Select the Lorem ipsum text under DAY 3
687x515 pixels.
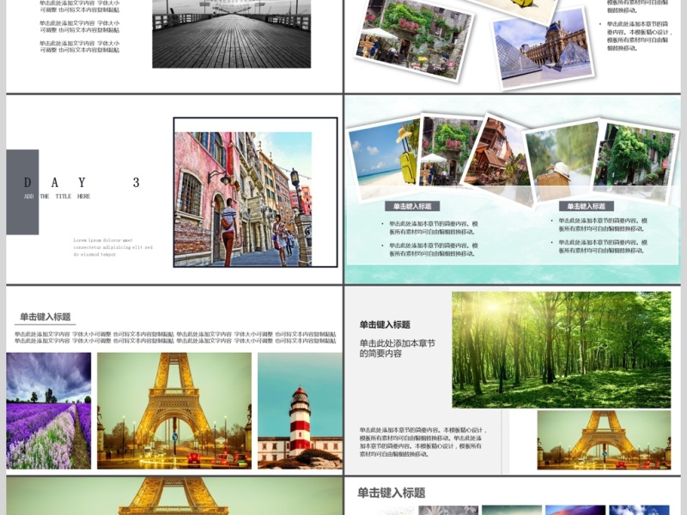click(x=112, y=247)
